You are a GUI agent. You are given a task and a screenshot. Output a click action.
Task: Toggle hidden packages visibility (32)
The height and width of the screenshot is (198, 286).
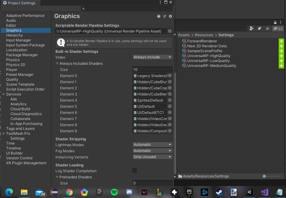[278, 29]
